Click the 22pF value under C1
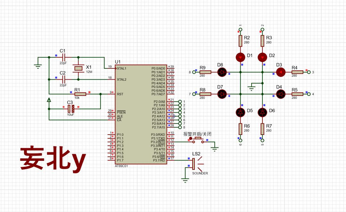This screenshot has height=212, width=346. coord(63,63)
